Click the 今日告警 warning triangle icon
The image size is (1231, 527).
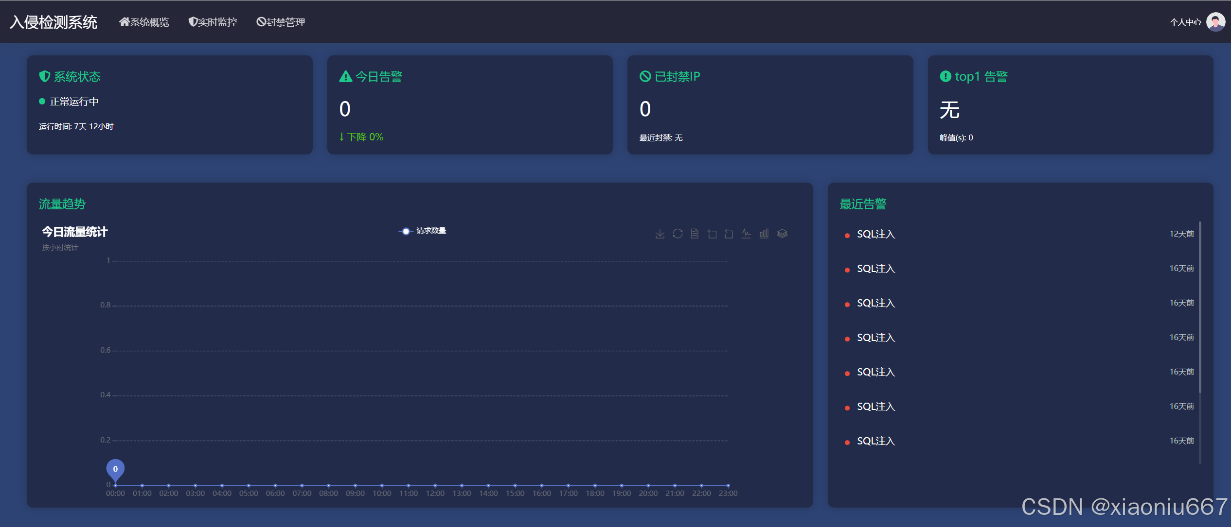point(345,77)
